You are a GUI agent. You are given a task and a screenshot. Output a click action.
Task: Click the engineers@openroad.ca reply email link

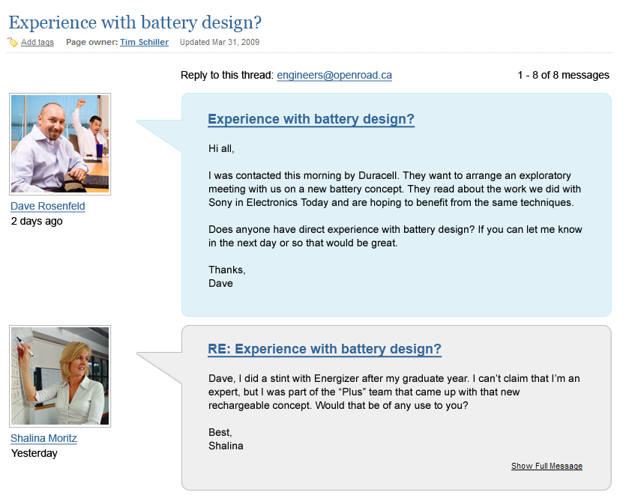(x=334, y=75)
